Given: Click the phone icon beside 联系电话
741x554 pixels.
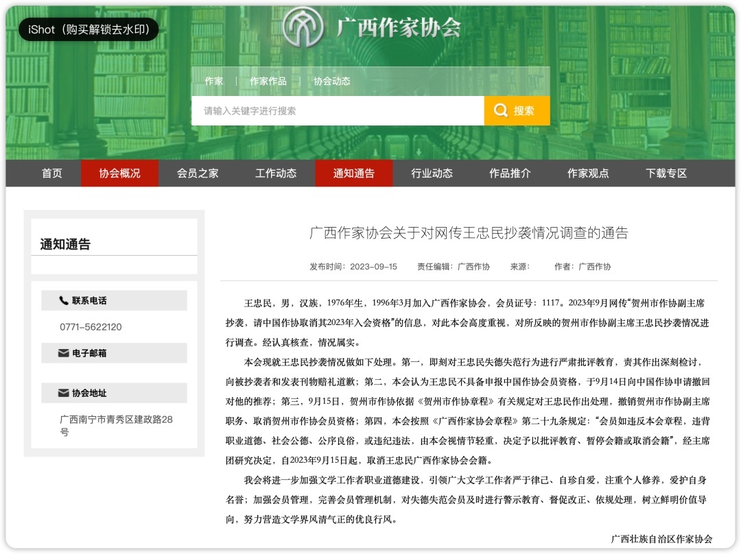Looking at the screenshot, I should tap(64, 300).
